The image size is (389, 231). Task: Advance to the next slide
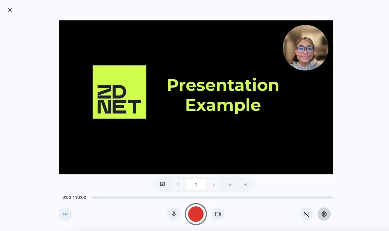point(214,184)
